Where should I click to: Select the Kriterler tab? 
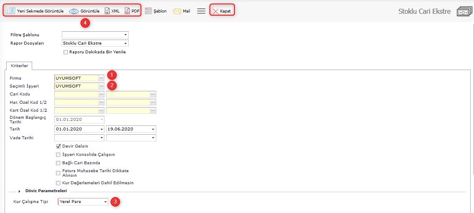point(19,66)
